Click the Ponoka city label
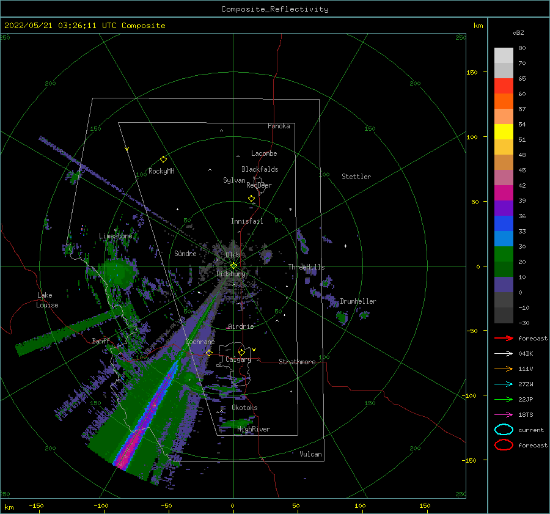 coord(279,126)
